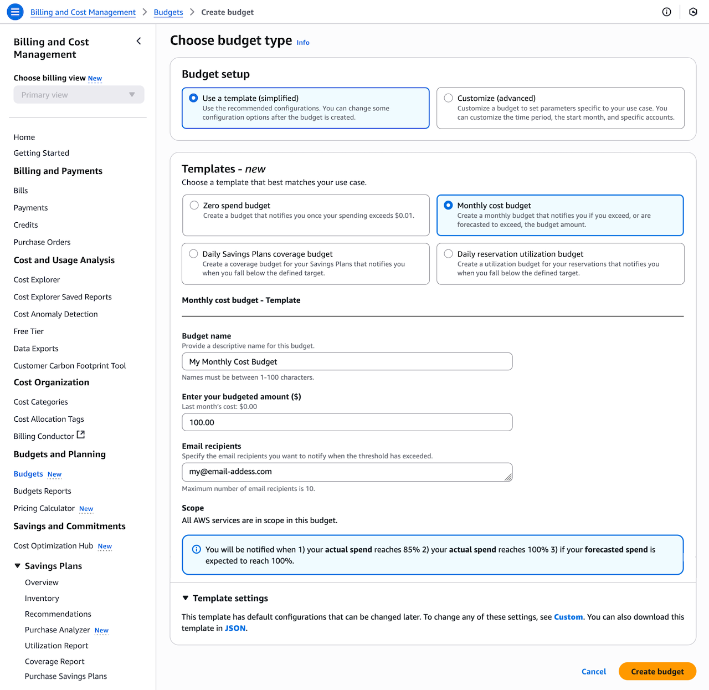Open Billing Conductor external link icon
This screenshot has width=709, height=690.
(x=81, y=435)
